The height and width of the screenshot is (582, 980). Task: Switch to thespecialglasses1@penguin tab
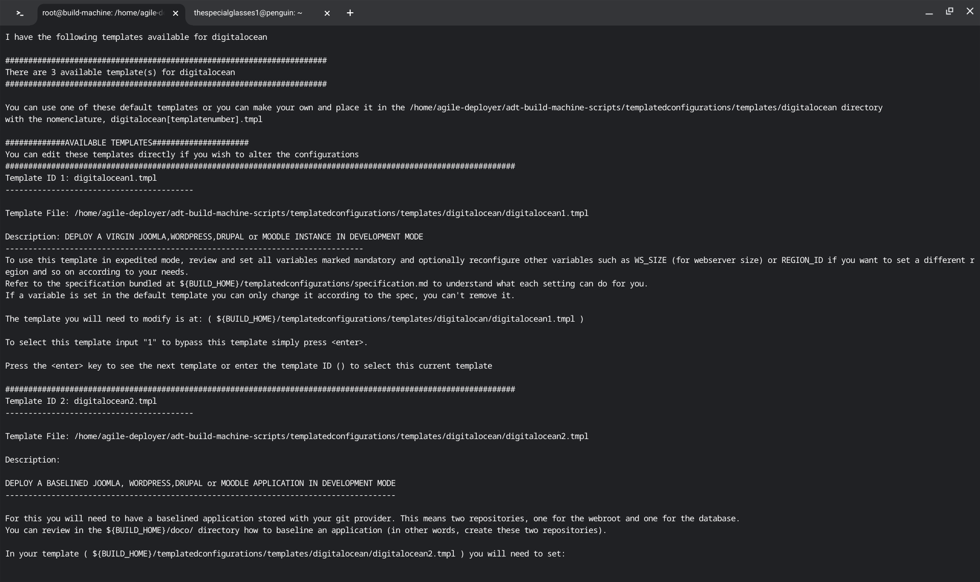click(x=248, y=13)
